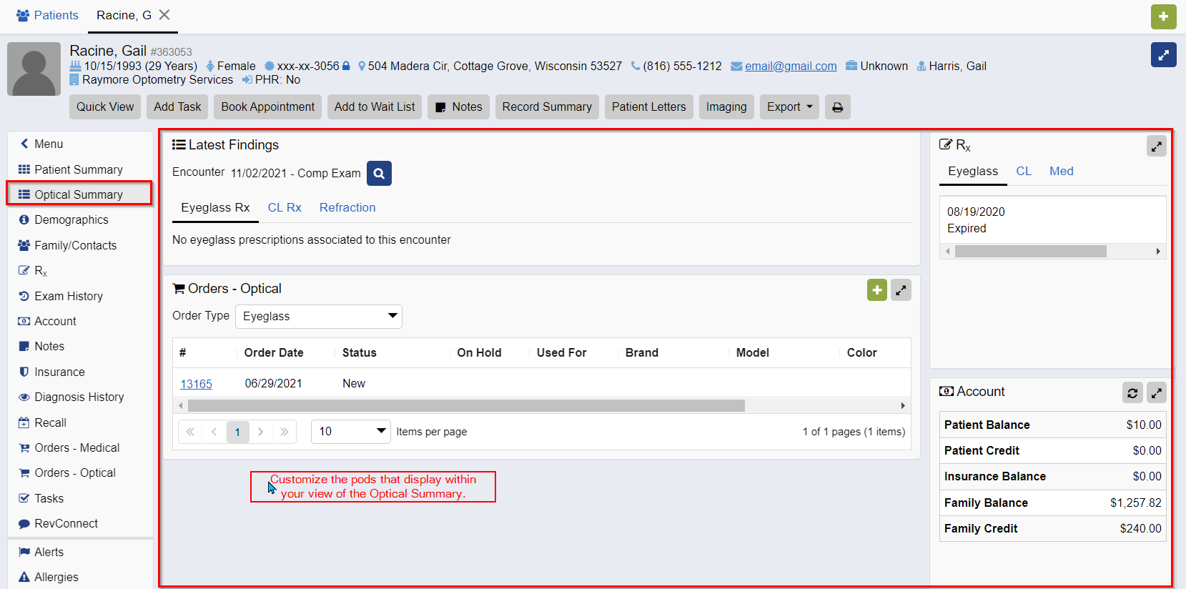Select Eyeglass tab in Rx pod
This screenshot has width=1186, height=589.
(973, 171)
